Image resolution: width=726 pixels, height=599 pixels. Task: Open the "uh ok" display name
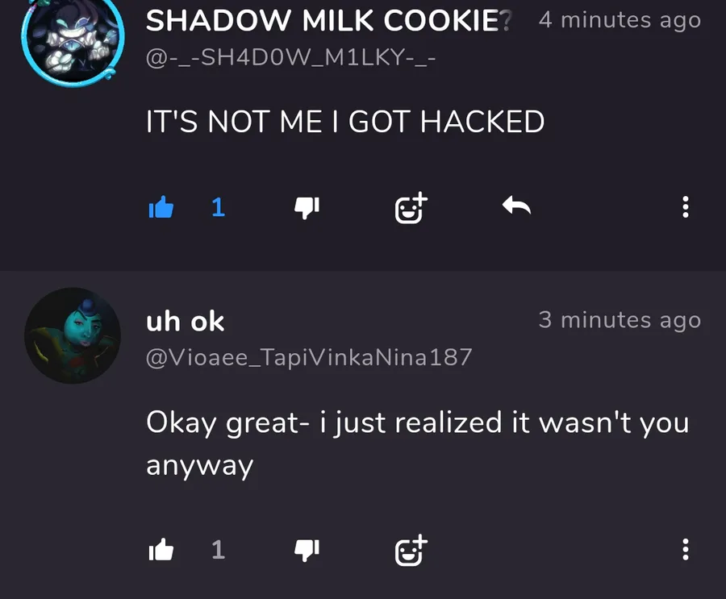point(186,321)
